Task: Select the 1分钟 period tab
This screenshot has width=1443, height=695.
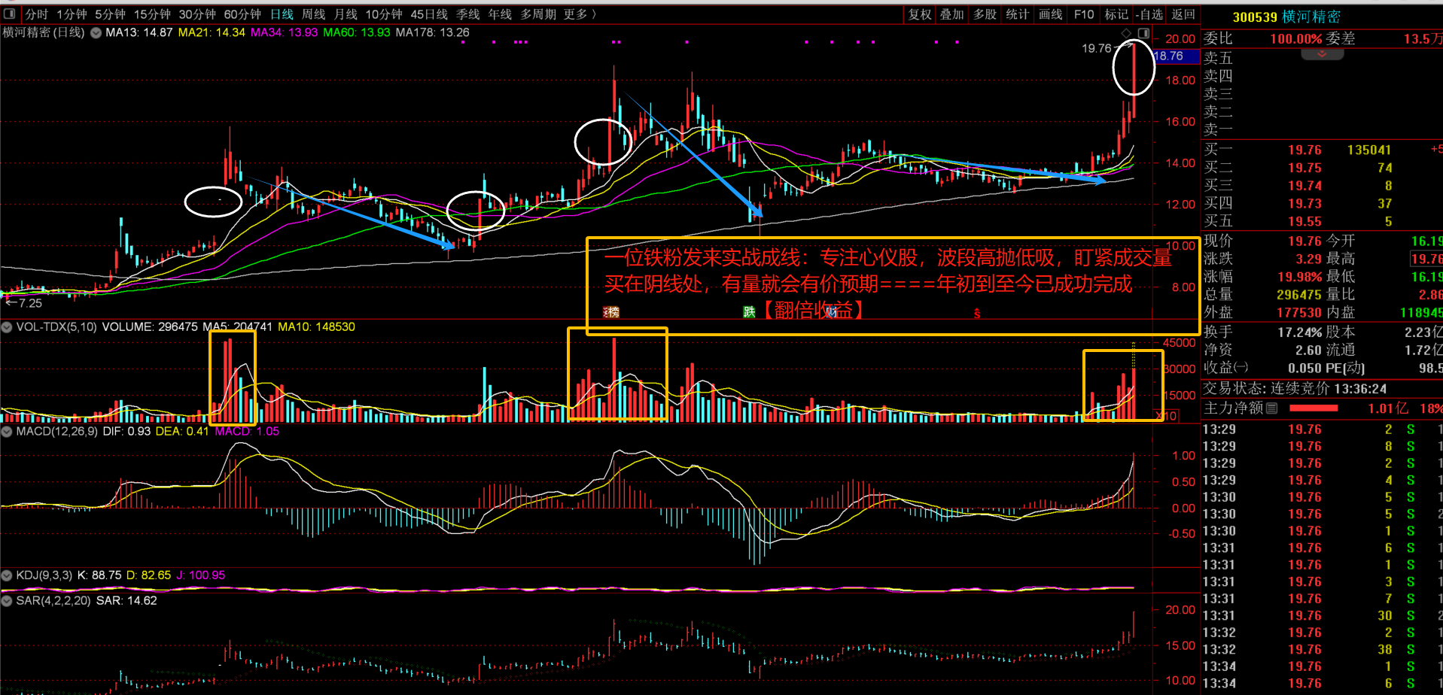Action: coord(72,14)
